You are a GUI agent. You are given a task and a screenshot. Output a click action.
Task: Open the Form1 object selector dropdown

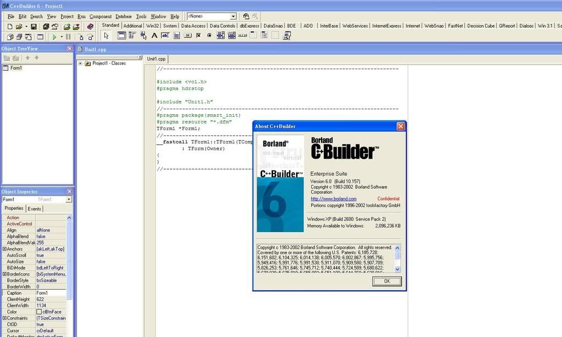coord(69,199)
